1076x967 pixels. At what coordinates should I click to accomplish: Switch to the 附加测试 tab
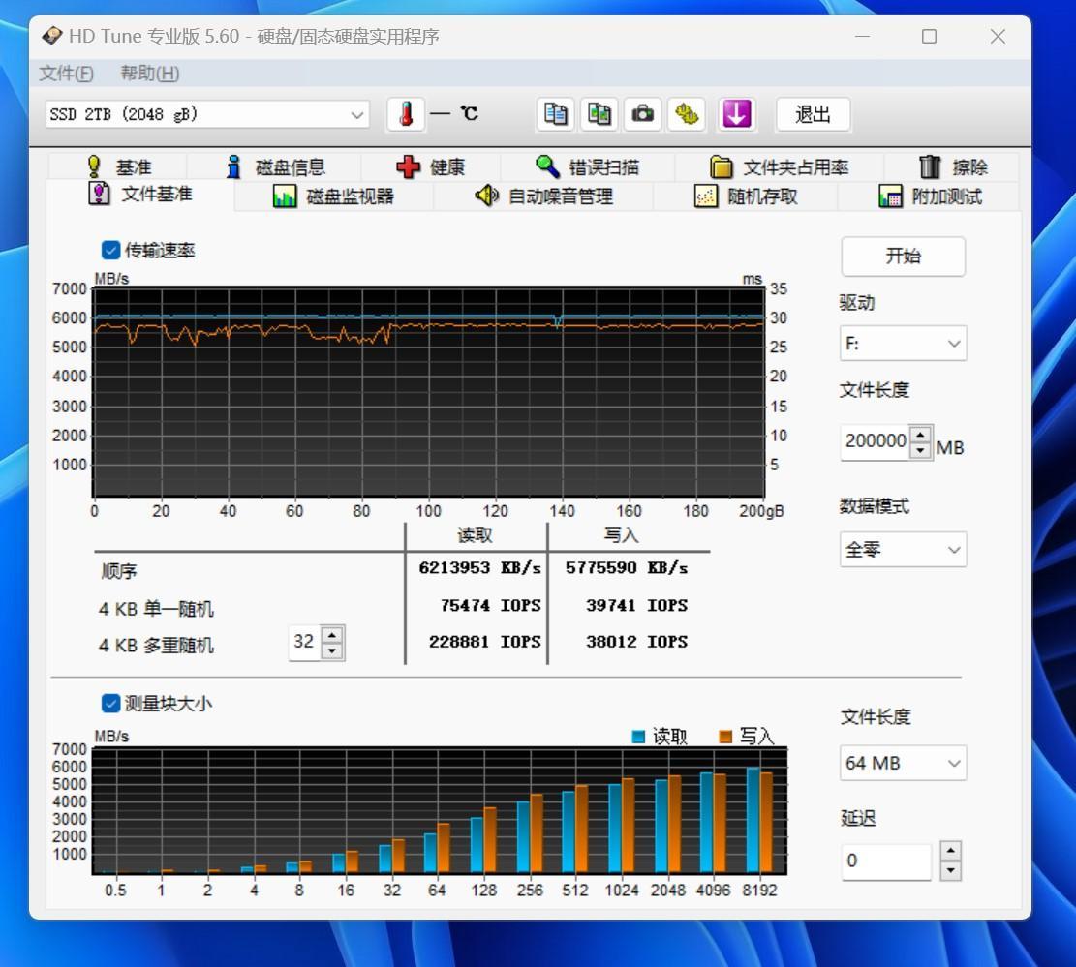(930, 196)
